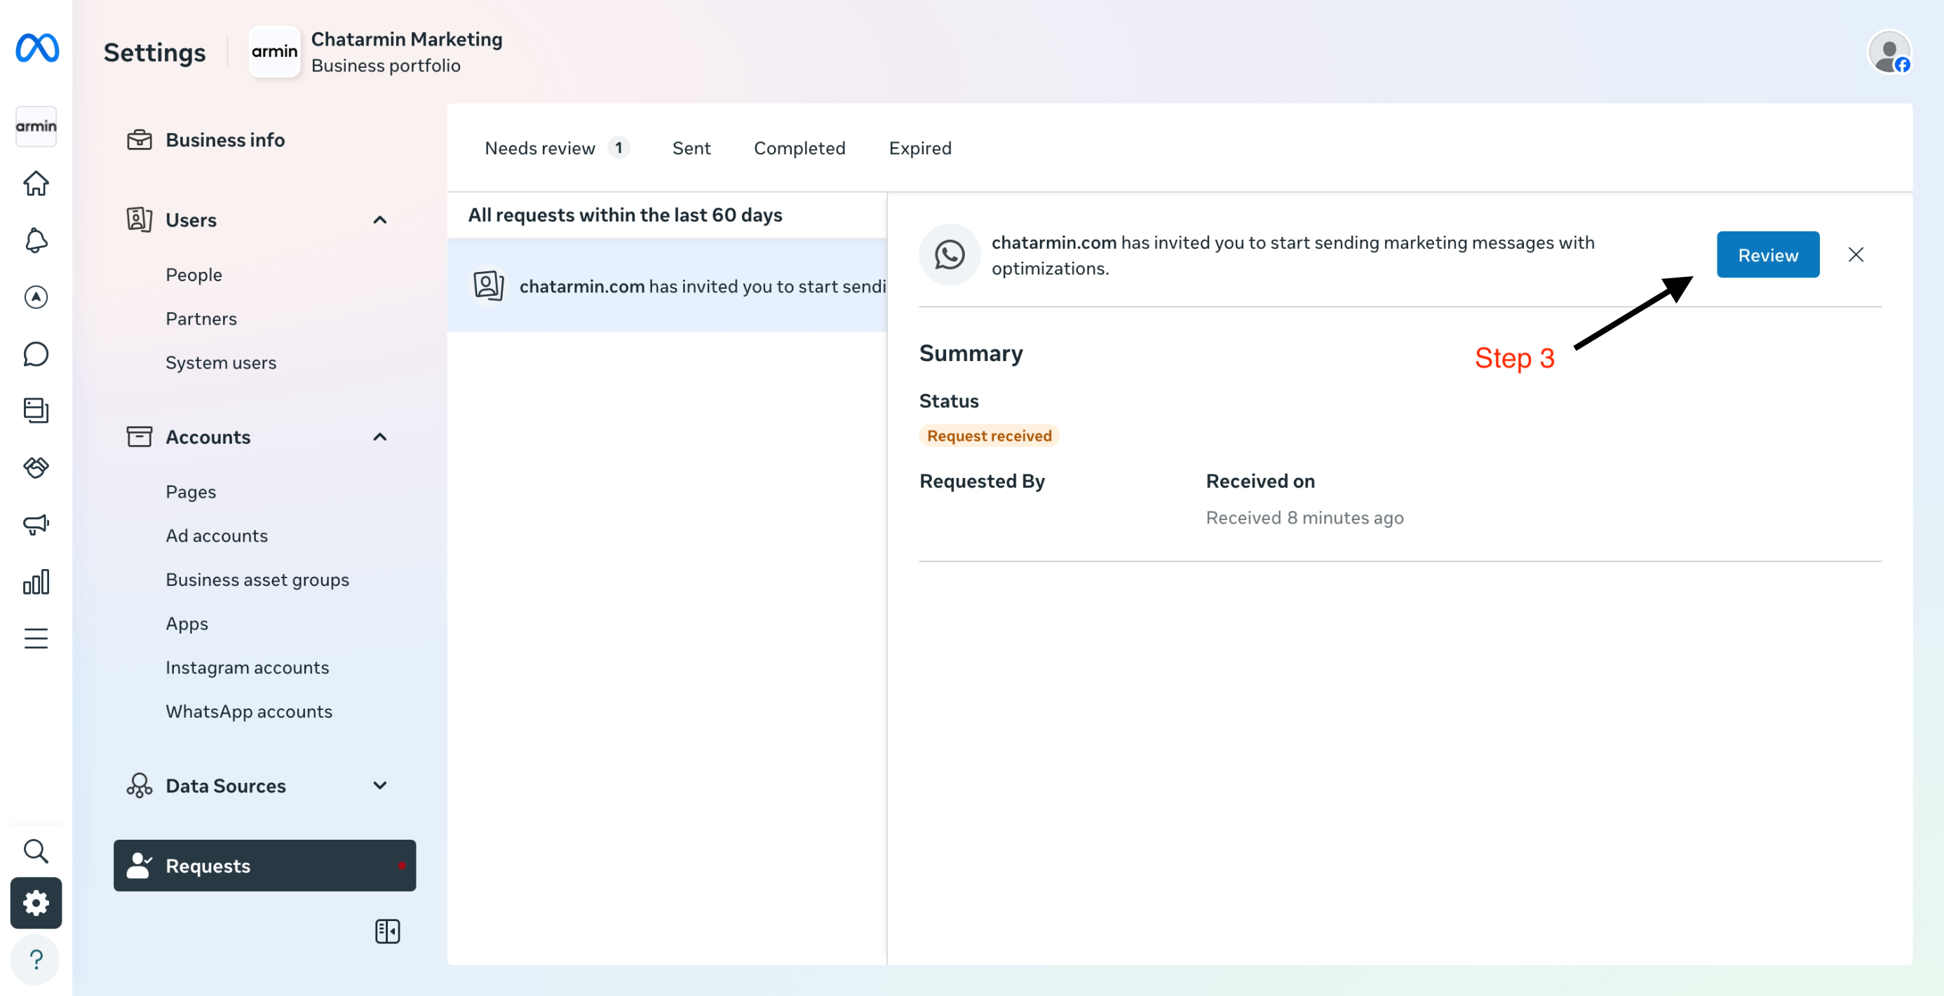Image resolution: width=1944 pixels, height=996 pixels.
Task: Close the request details panel
Action: pos(1855,255)
